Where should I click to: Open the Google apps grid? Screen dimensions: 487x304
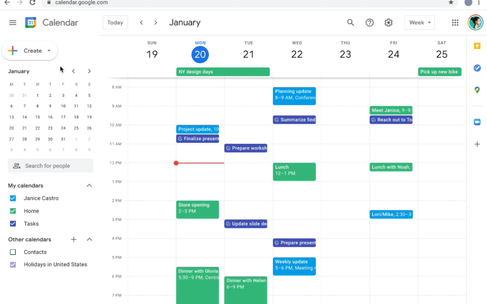[x=455, y=23]
